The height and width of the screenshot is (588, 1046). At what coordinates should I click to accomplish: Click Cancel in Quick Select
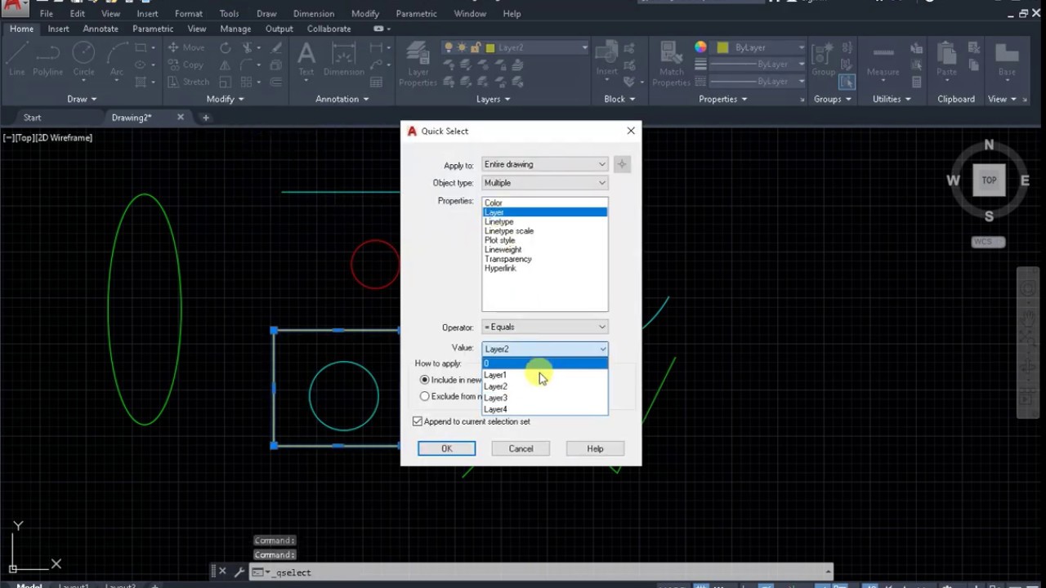coord(521,448)
